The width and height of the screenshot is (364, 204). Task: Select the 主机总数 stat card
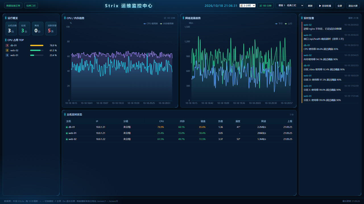pyautogui.click(x=11, y=29)
